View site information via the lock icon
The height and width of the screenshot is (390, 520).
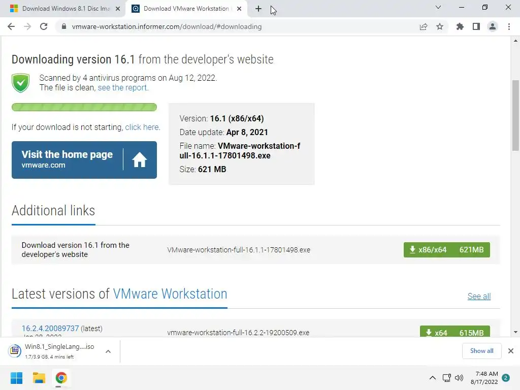click(64, 26)
